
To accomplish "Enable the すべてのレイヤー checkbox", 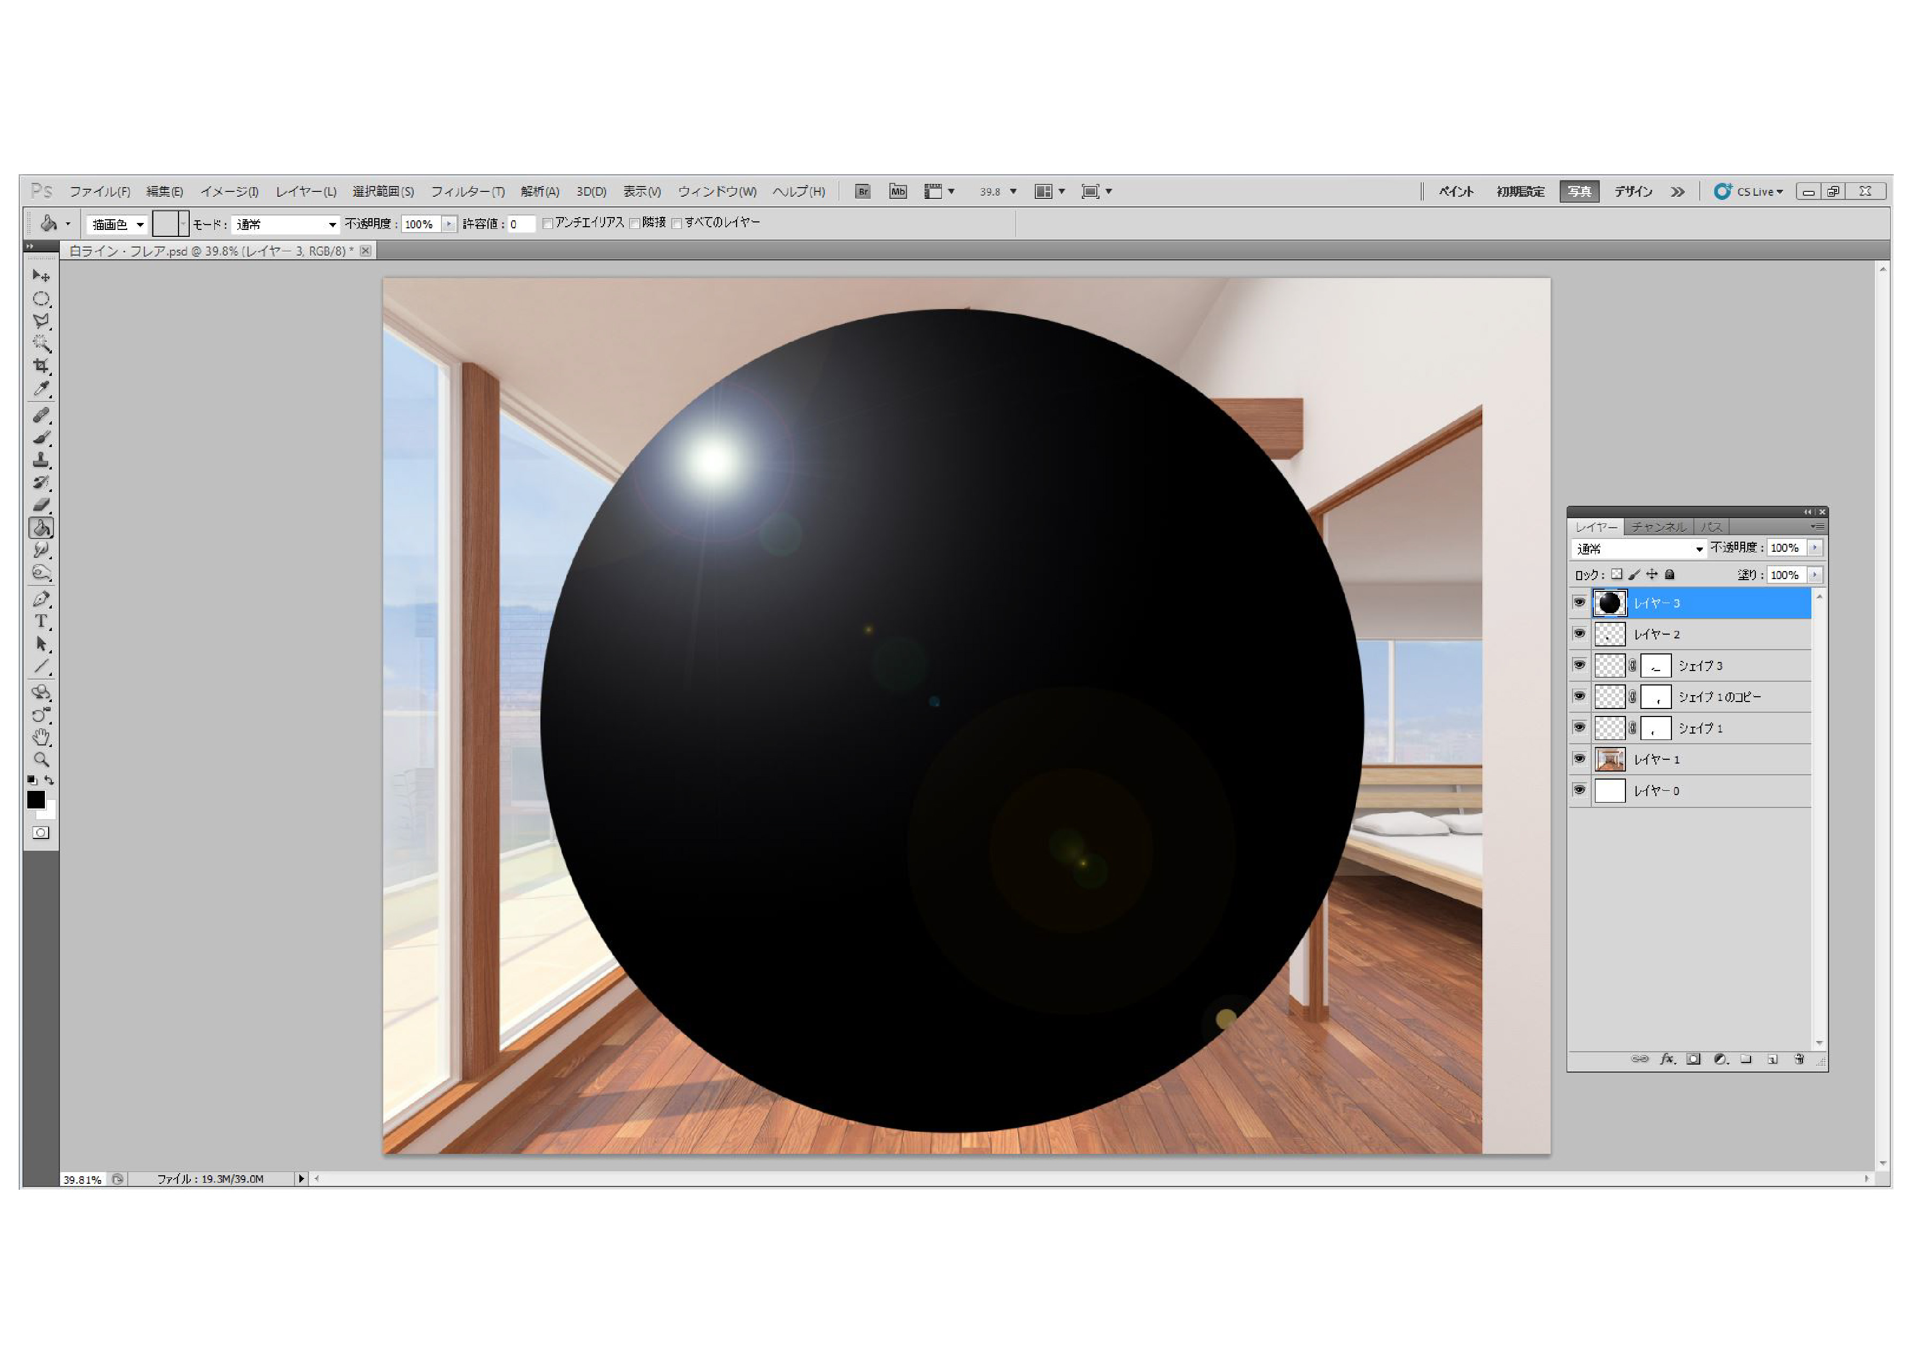I will pyautogui.click(x=677, y=224).
